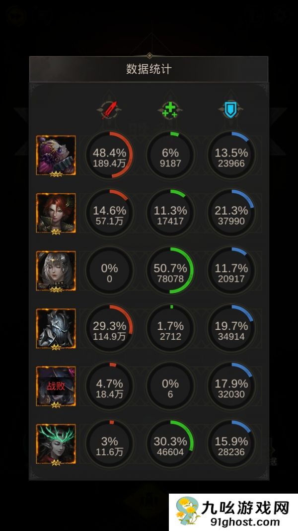The image size is (298, 531).
Task: Click the green plus healing icon
Action: pos(170,110)
